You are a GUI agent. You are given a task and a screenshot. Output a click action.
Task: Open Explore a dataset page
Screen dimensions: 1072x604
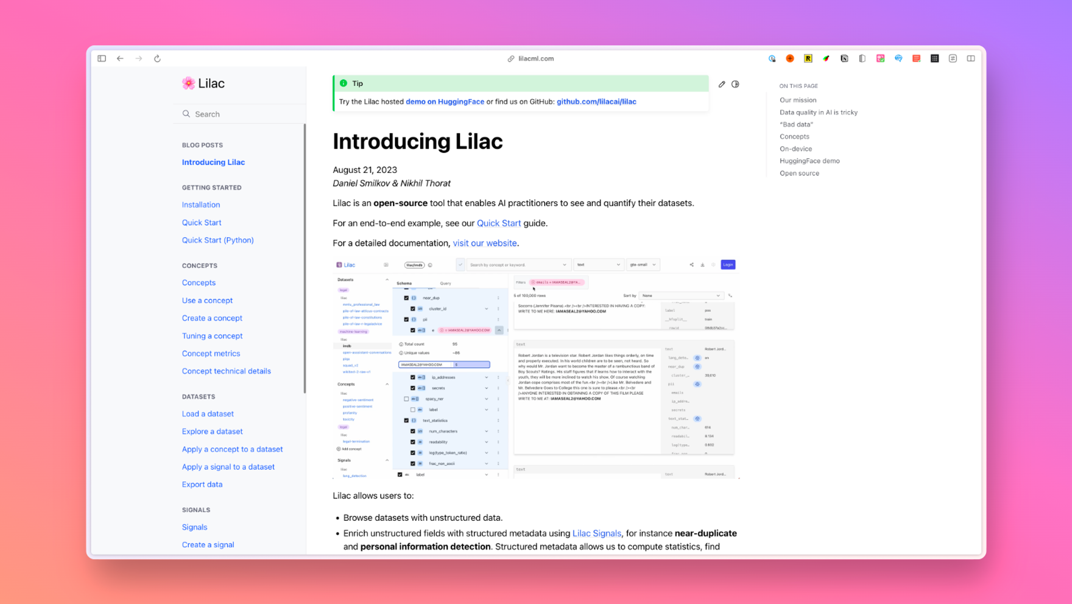[212, 431]
